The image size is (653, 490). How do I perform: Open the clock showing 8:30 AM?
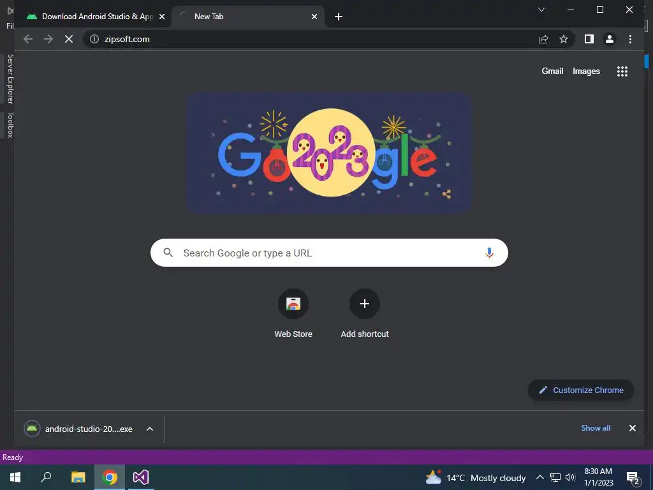[598, 477]
